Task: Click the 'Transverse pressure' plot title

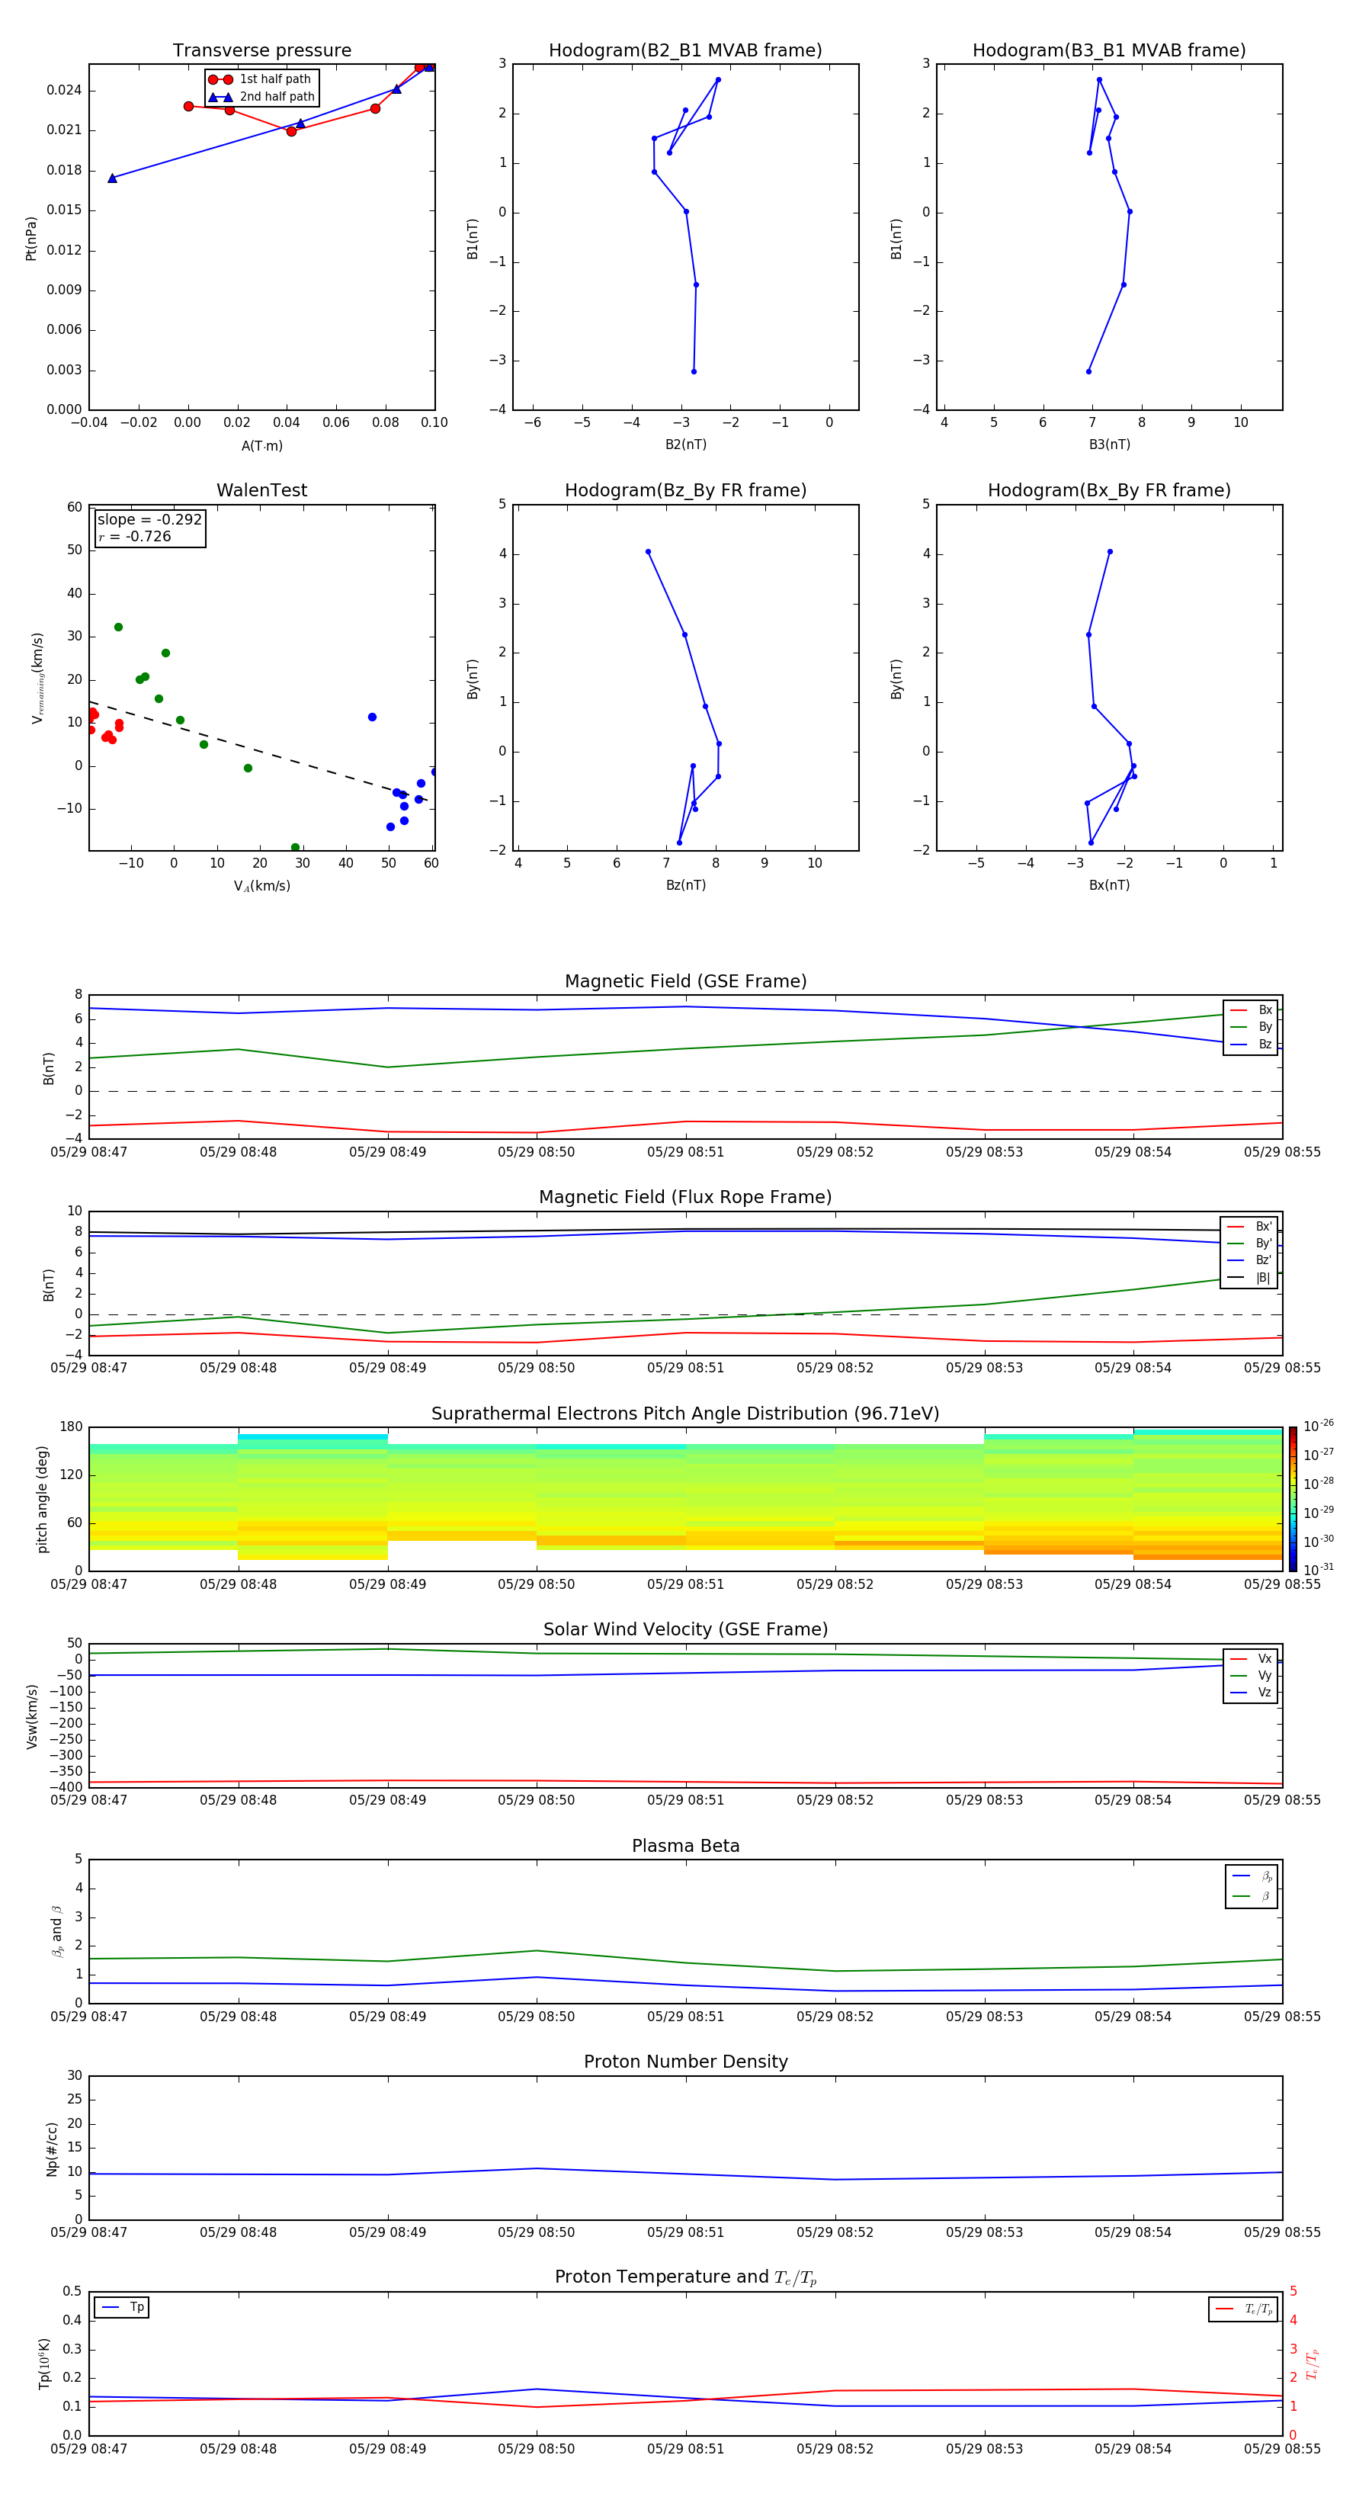Action: (x=261, y=51)
